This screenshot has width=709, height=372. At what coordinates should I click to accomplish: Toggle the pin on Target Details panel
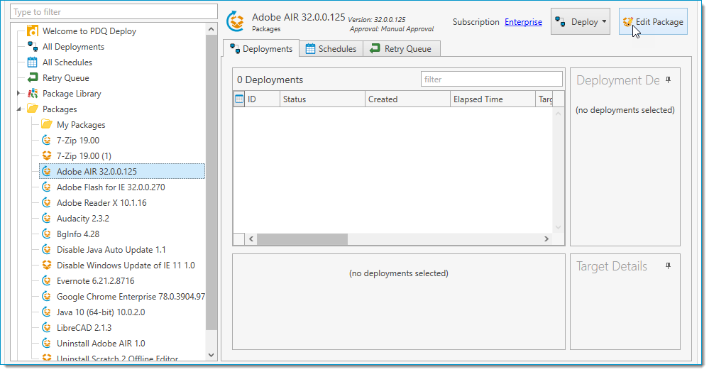click(x=668, y=266)
